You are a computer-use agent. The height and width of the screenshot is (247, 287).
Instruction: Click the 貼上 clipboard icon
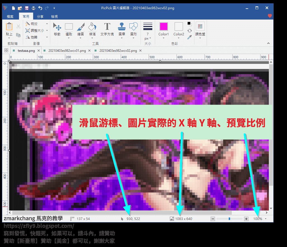(9, 27)
